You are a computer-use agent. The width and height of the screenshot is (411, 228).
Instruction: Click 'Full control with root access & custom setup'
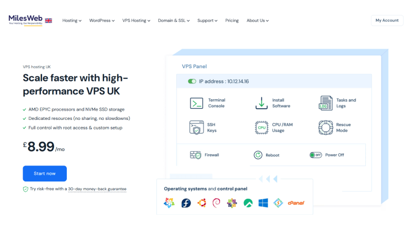pos(75,128)
